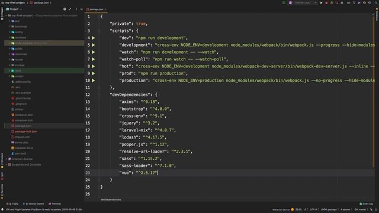Screen dimensions: 379x213
Task: Open the Version Control tab at bottom
Action: [33, 204]
